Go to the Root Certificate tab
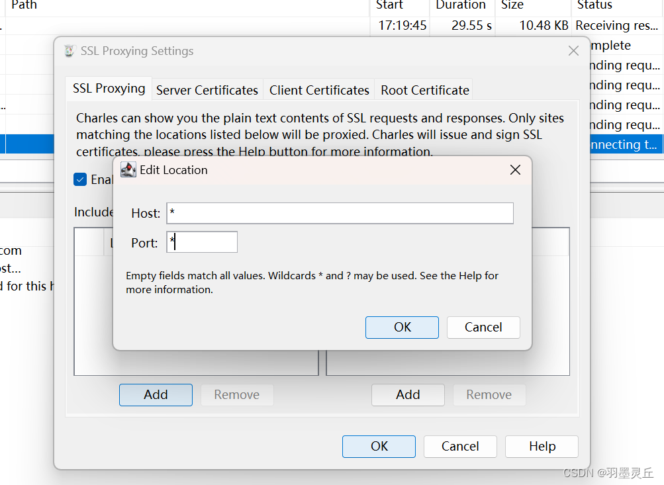This screenshot has height=485, width=664. click(x=425, y=90)
